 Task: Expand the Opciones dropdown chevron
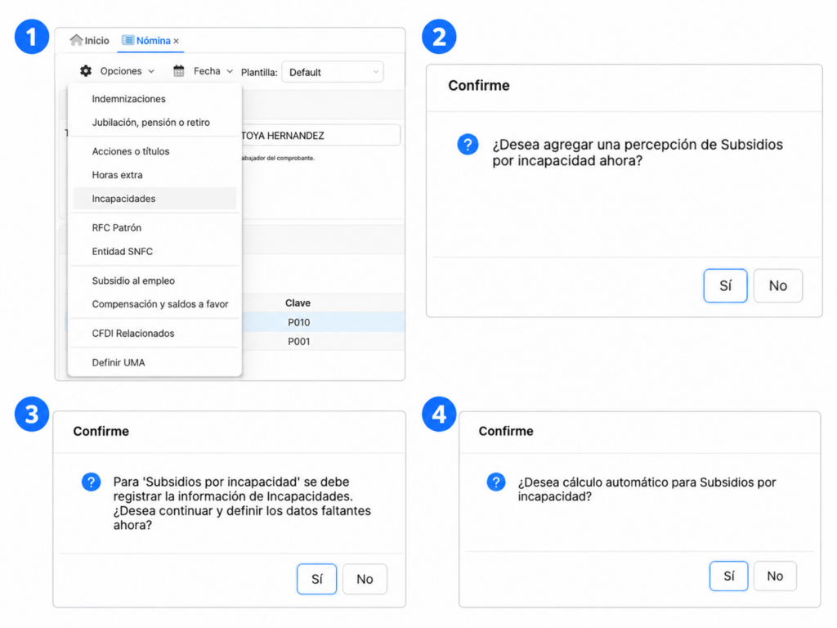pyautogui.click(x=151, y=71)
